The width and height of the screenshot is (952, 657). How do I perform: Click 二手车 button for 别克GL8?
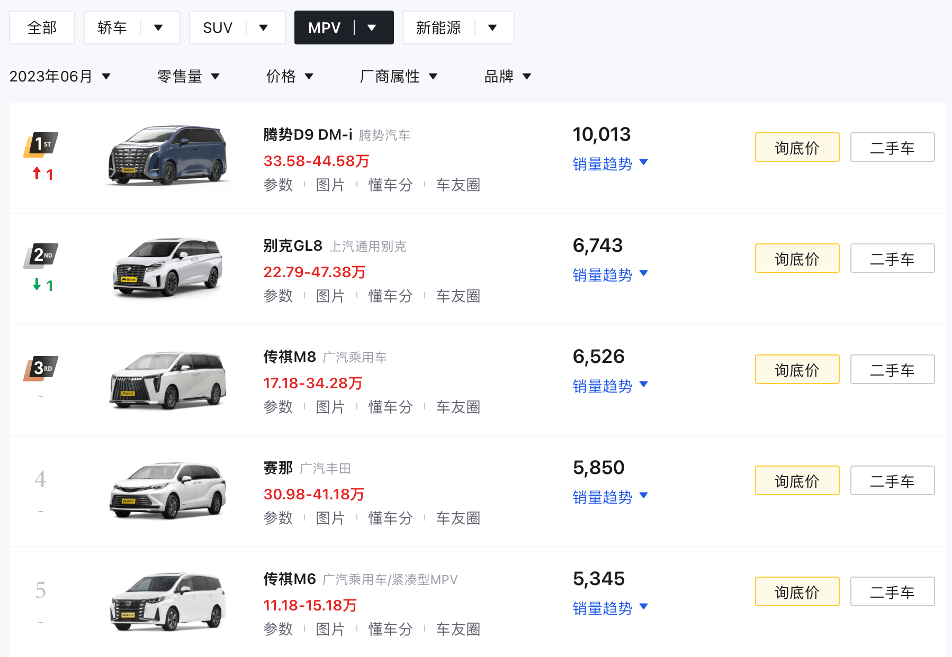(x=892, y=259)
